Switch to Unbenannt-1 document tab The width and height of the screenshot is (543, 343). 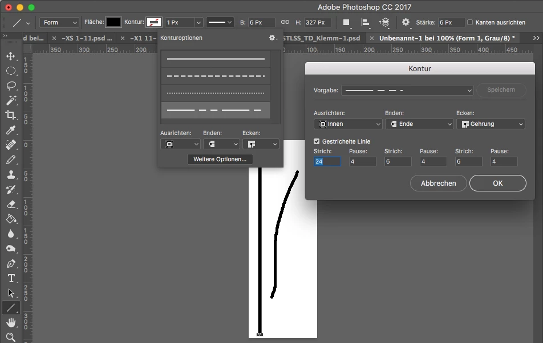[x=447, y=38]
